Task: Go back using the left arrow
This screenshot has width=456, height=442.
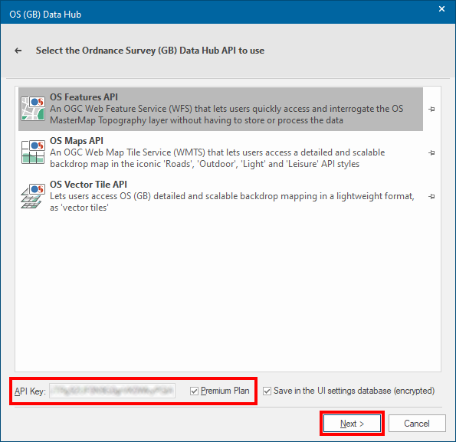Action: point(18,51)
